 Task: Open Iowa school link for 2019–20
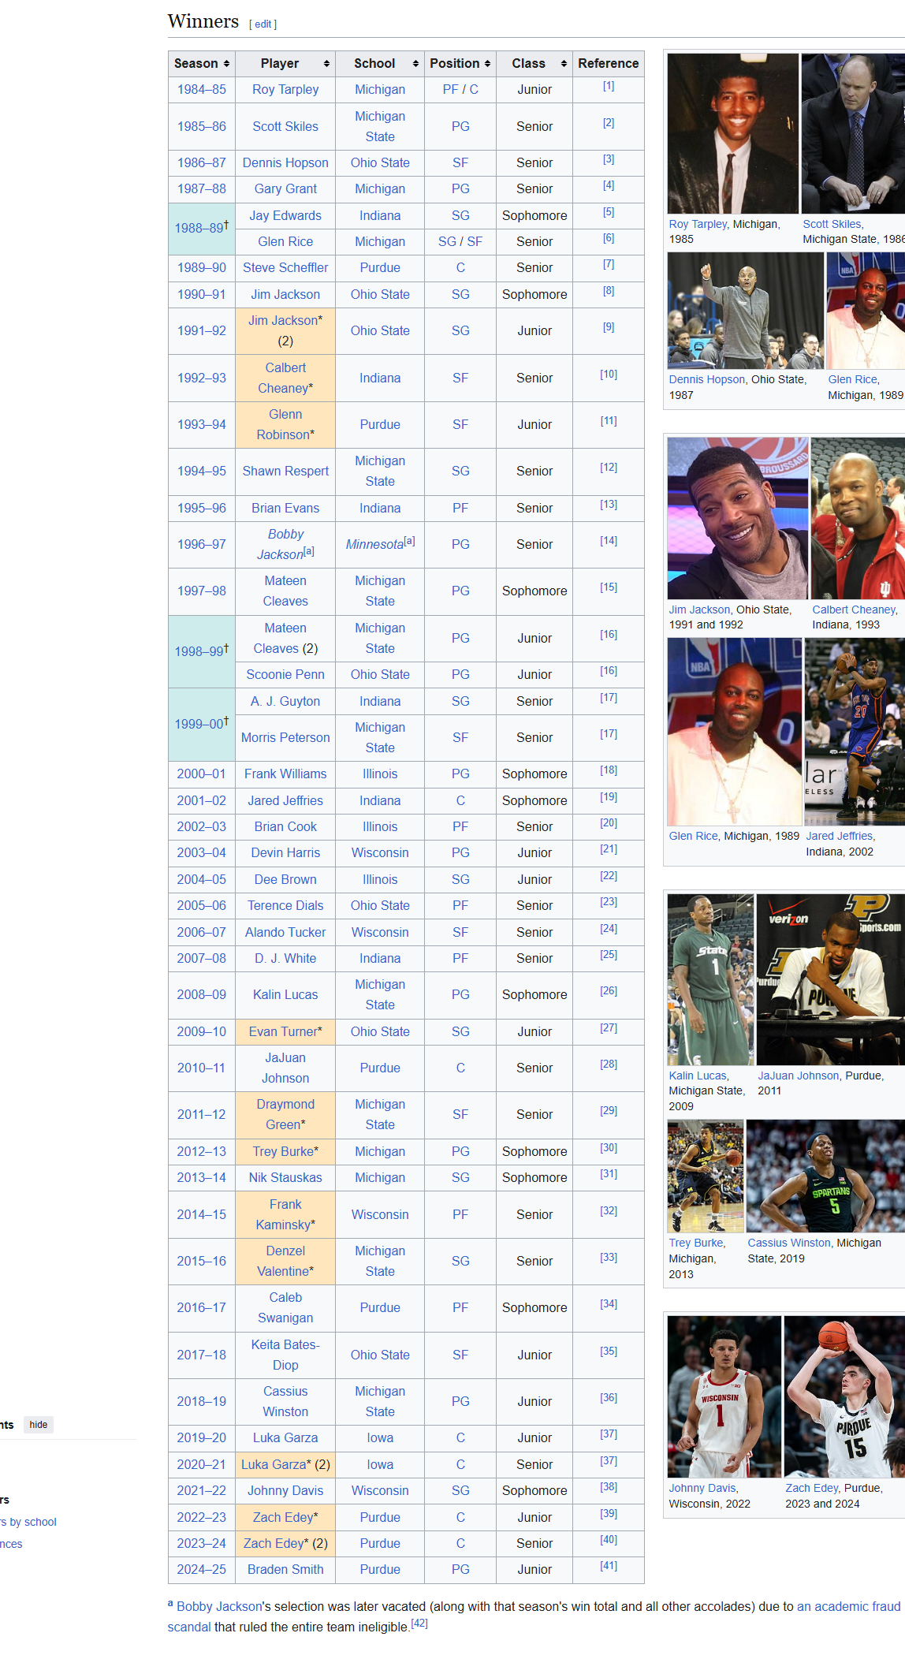(380, 1437)
